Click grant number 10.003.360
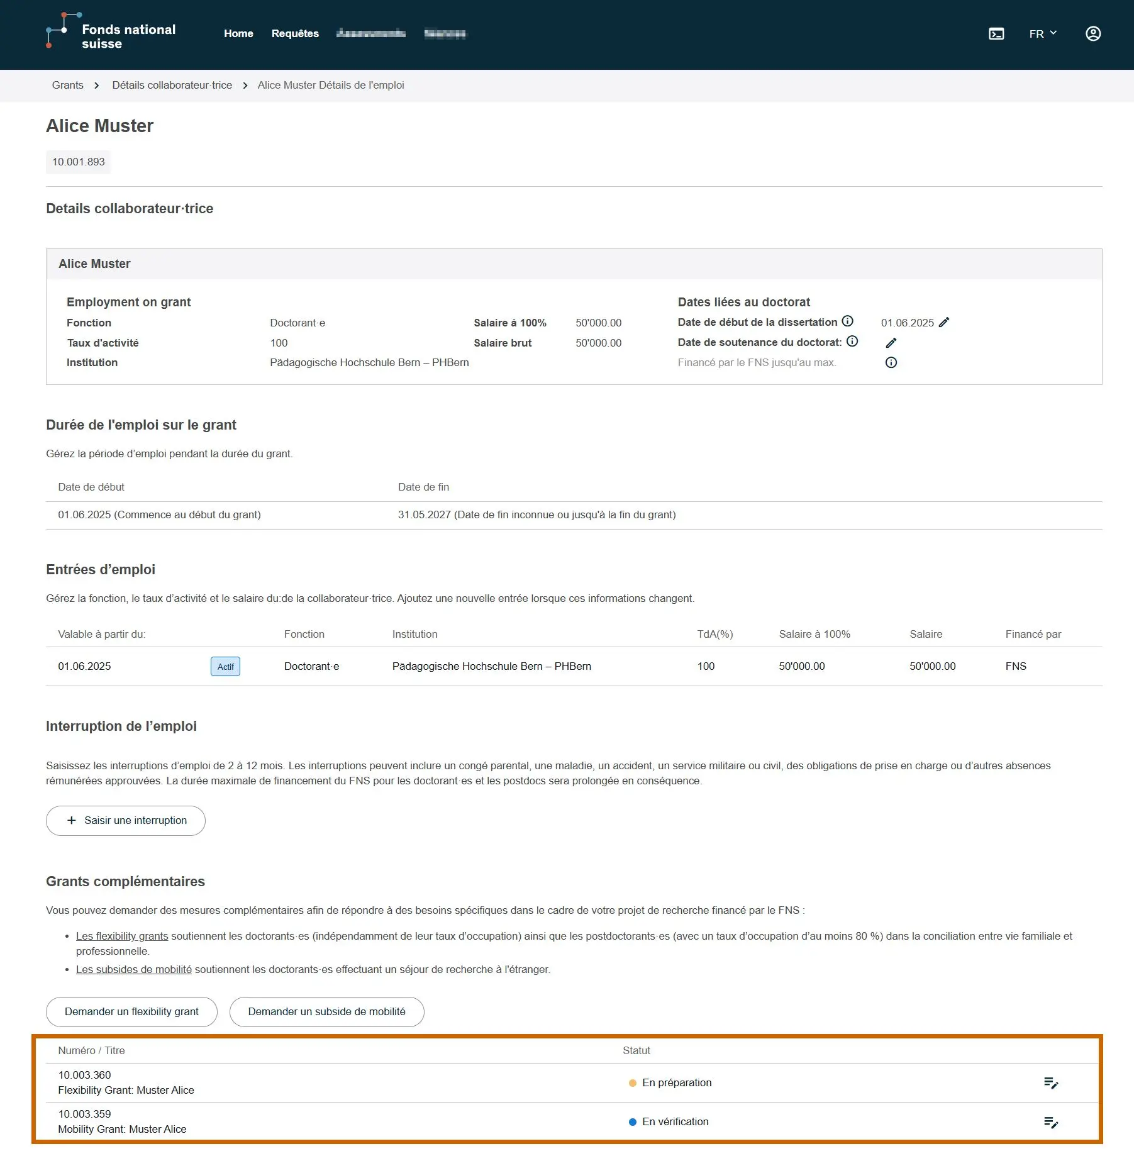The width and height of the screenshot is (1134, 1151). coord(84,1076)
